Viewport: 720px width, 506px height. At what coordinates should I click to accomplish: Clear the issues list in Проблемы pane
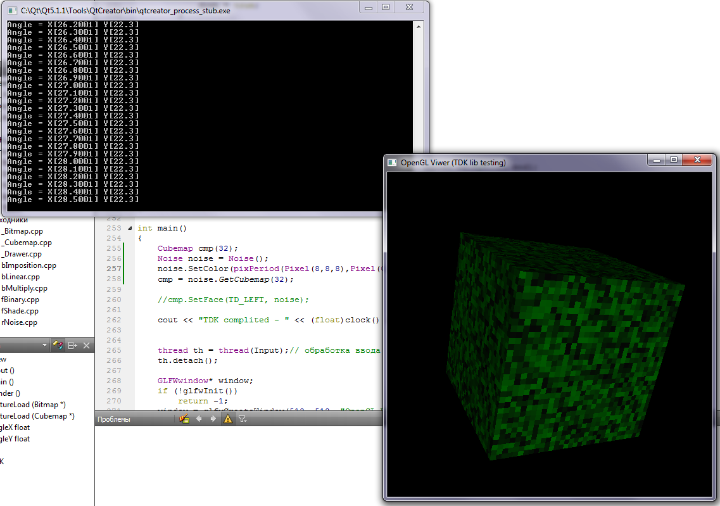(184, 419)
